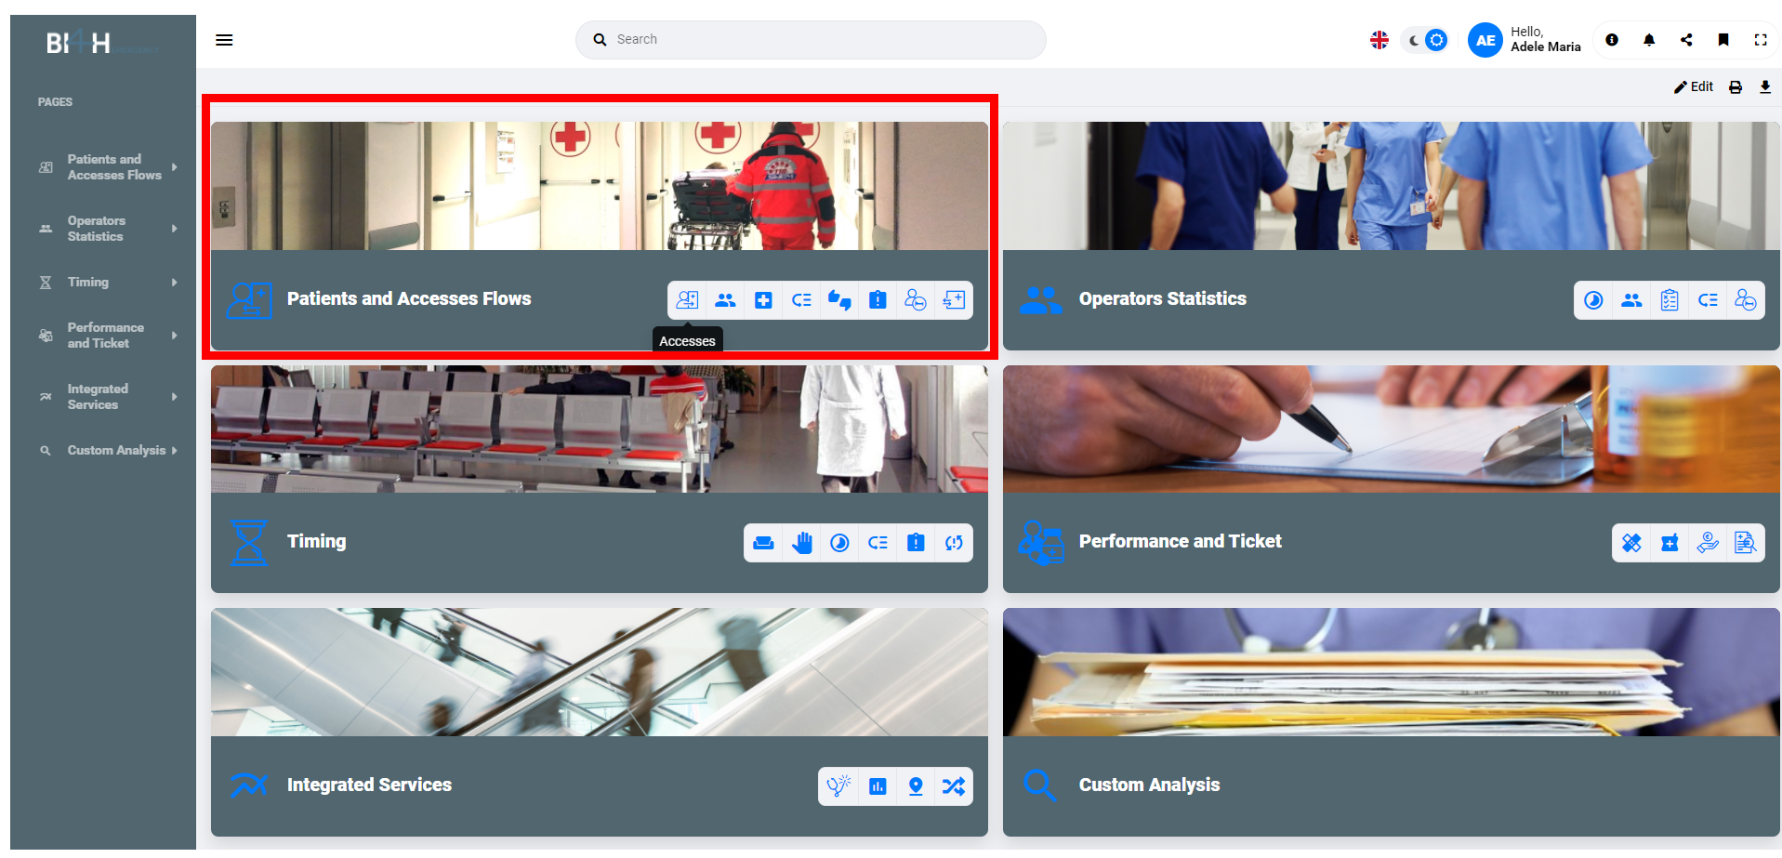Click shuffle arrows icon in Integrated Services card
The height and width of the screenshot is (858, 1782).
(954, 786)
